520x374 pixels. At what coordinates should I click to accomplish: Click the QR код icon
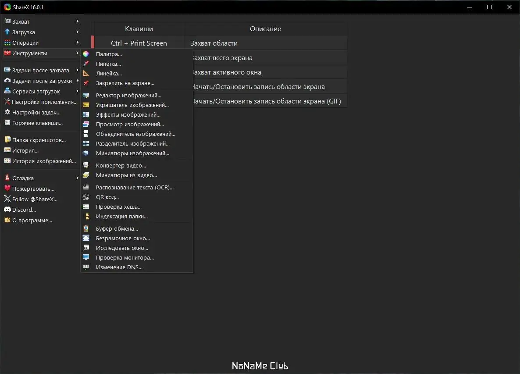(x=86, y=196)
